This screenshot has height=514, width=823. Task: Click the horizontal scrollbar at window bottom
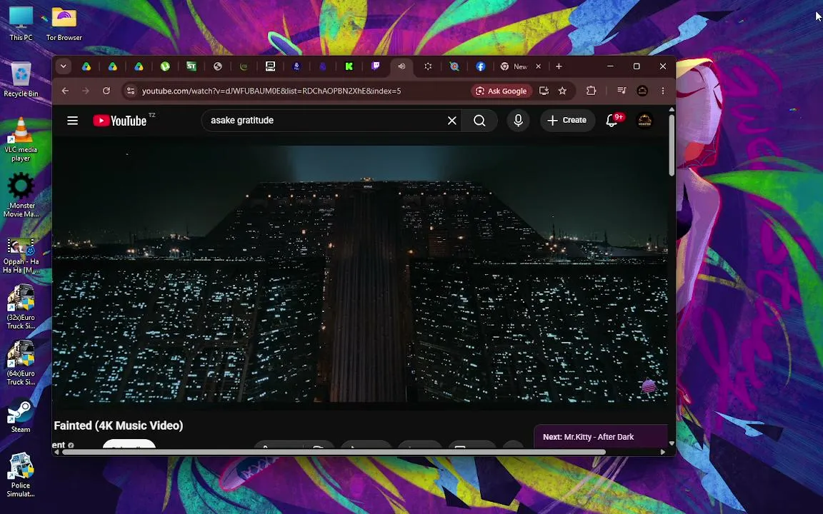(x=334, y=452)
